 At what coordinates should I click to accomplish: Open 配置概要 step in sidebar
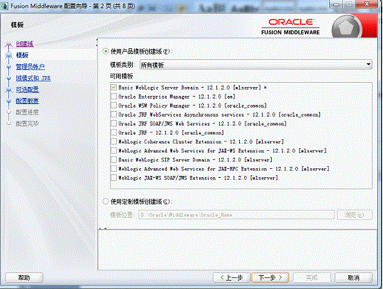click(x=28, y=101)
